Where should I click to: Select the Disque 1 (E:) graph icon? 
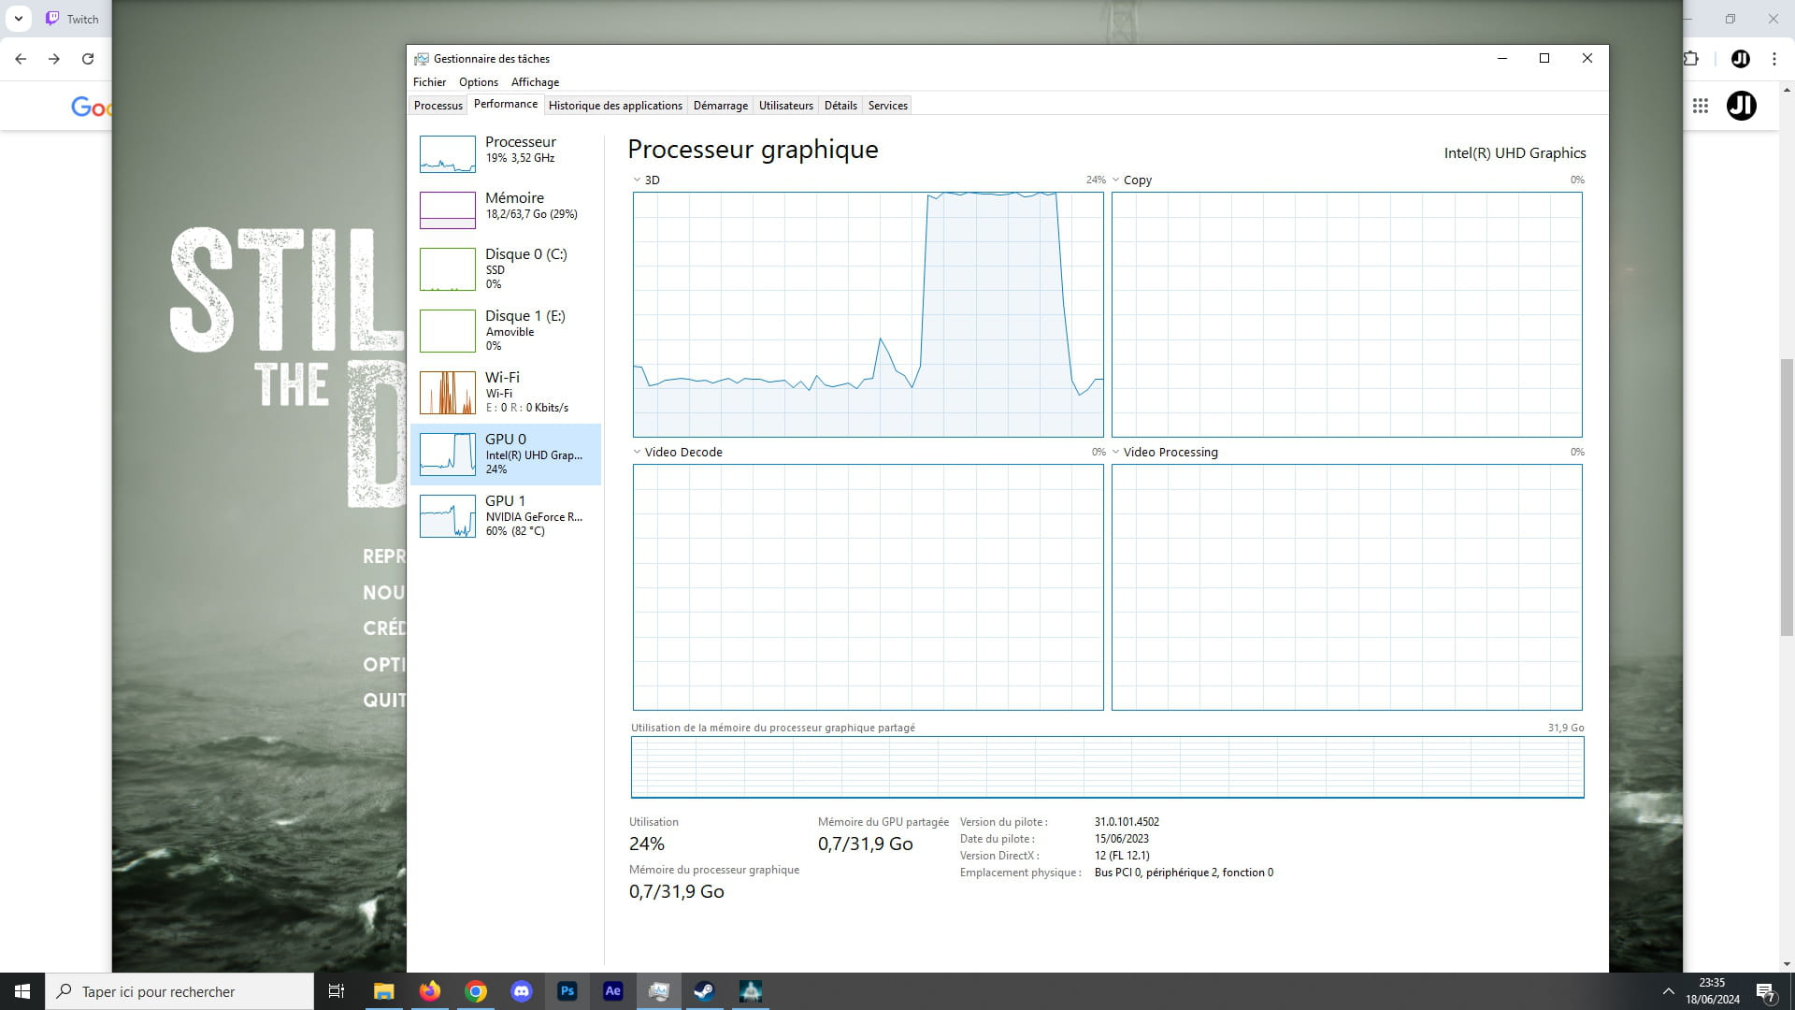point(447,331)
